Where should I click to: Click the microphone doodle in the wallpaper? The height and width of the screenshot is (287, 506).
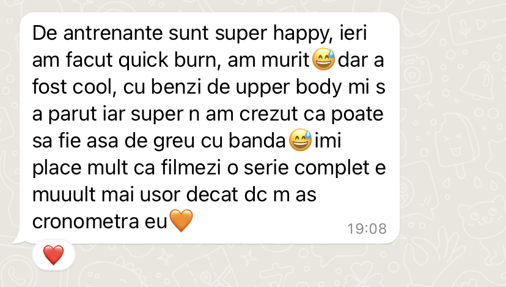pyautogui.click(x=464, y=28)
